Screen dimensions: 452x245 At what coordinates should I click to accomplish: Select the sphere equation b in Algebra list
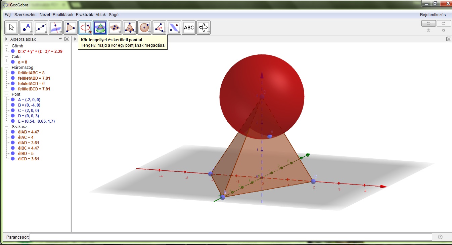point(40,51)
